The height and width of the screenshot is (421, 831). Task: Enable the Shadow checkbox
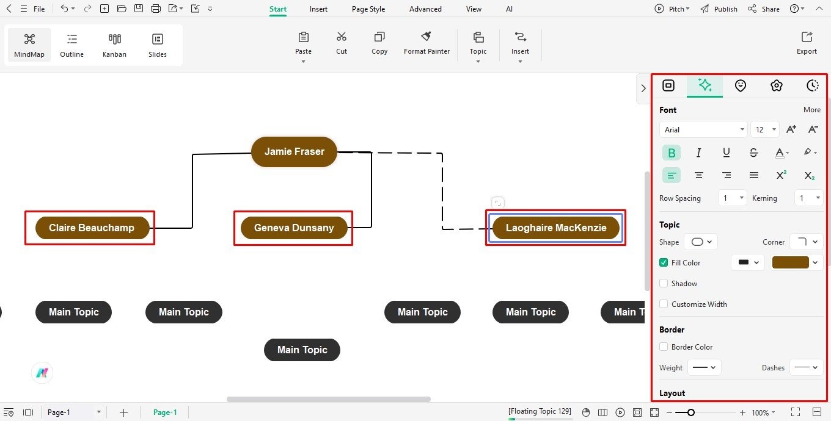[664, 284]
